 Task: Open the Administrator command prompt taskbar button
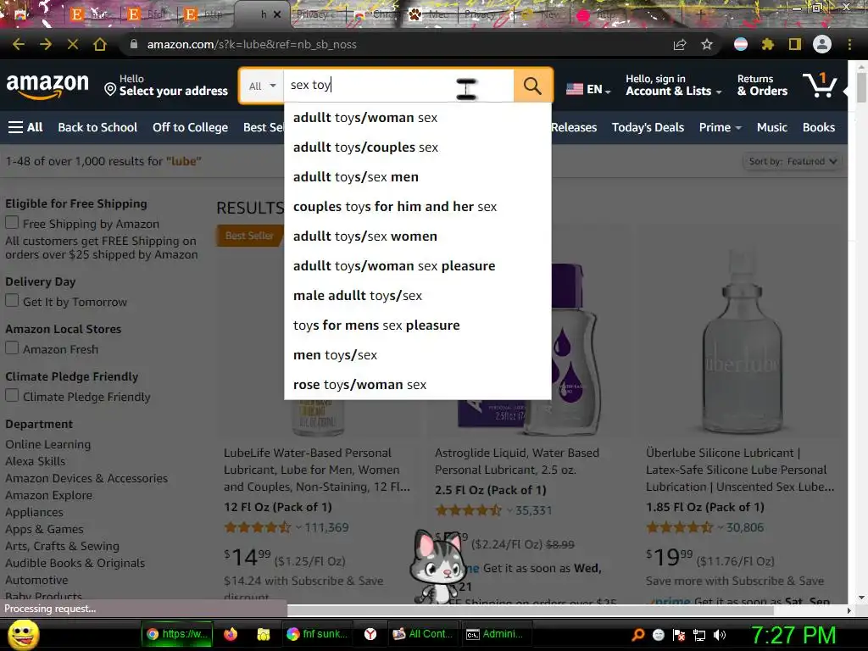coord(497,634)
